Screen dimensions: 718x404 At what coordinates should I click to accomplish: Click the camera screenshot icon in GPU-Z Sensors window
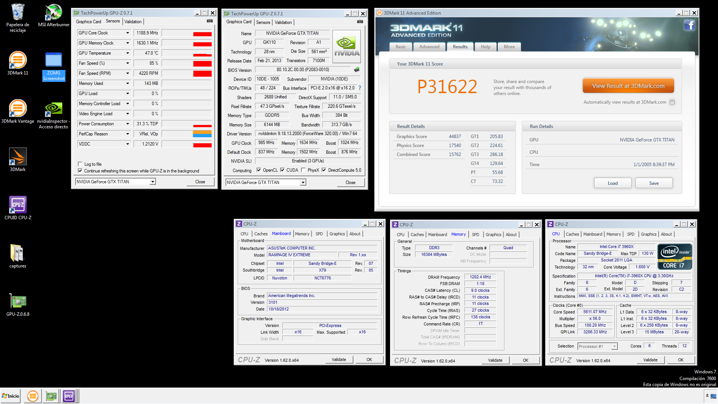pos(210,21)
